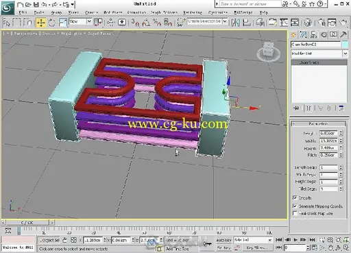Click the Set Key text button
Image resolution: width=351 pixels, height=253 pixels.
[x=223, y=248]
